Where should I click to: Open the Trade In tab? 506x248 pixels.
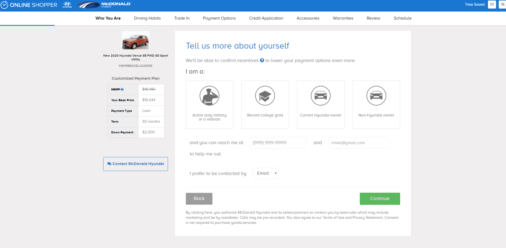click(x=182, y=18)
